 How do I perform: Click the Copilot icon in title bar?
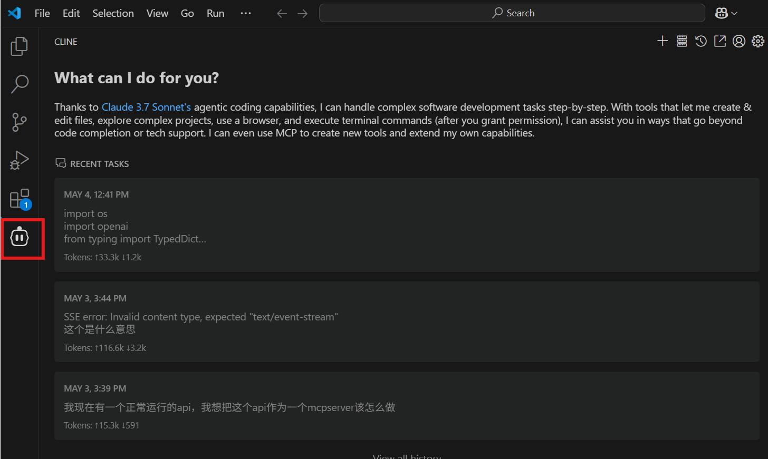point(721,13)
